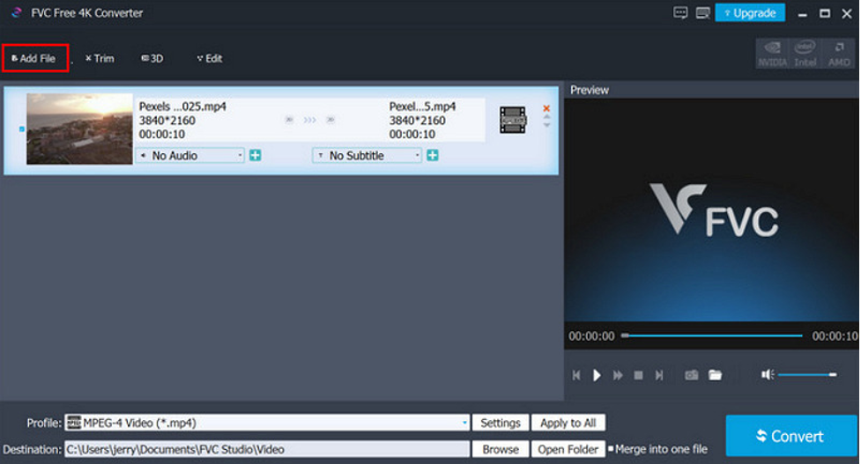
Task: Expand the No Audio dropdown
Action: tap(189, 156)
